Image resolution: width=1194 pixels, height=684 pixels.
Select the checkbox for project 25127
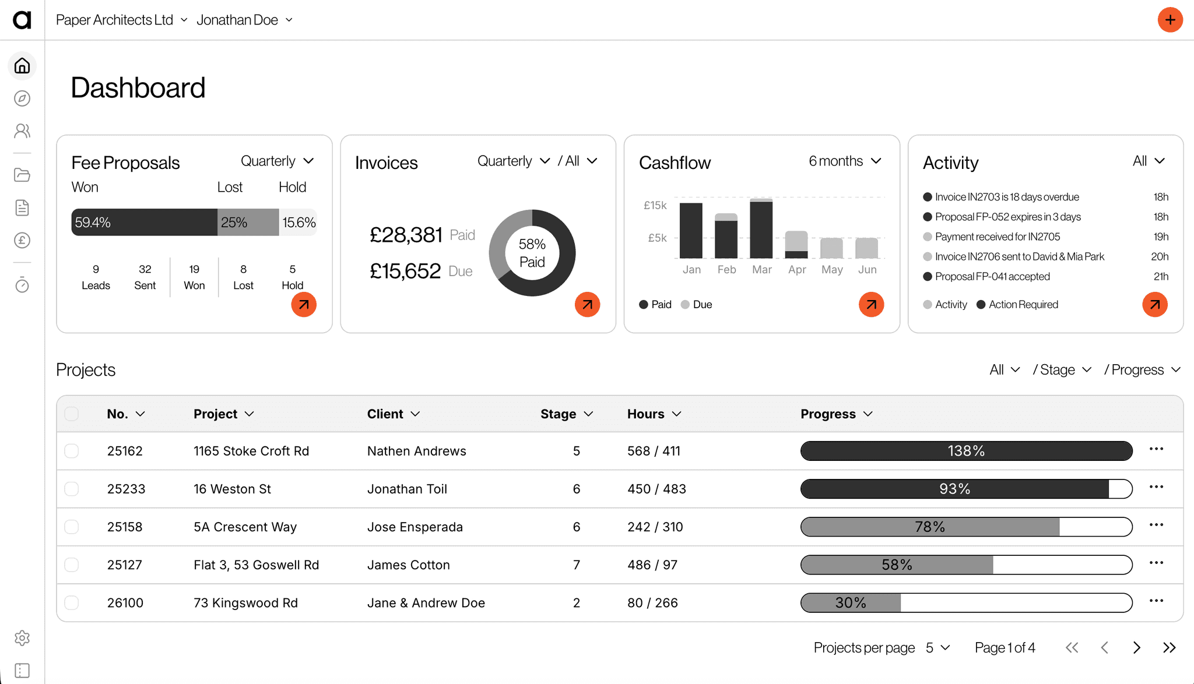(x=72, y=565)
